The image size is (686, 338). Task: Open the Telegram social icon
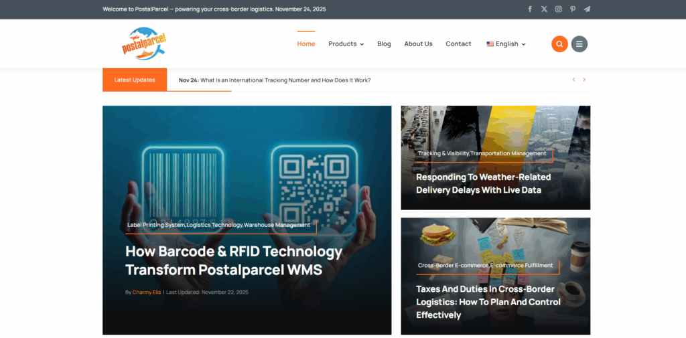[587, 9]
